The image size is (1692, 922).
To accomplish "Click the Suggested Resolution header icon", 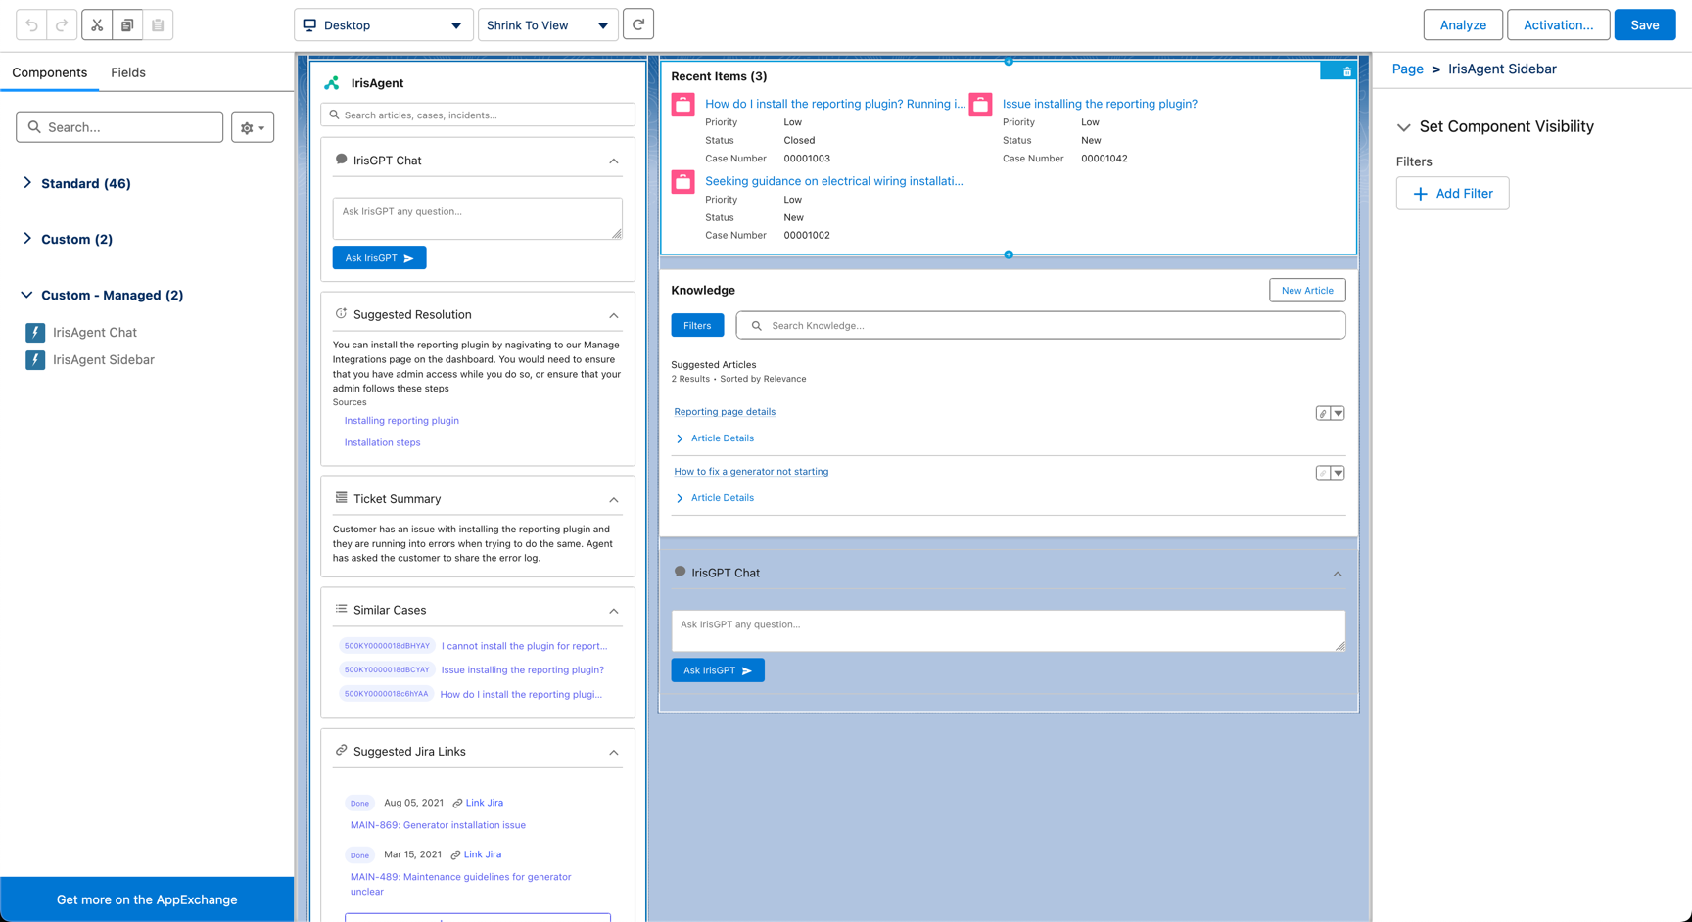I will (x=341, y=314).
